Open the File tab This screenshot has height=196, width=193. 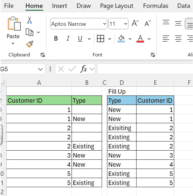pyautogui.click(x=9, y=6)
